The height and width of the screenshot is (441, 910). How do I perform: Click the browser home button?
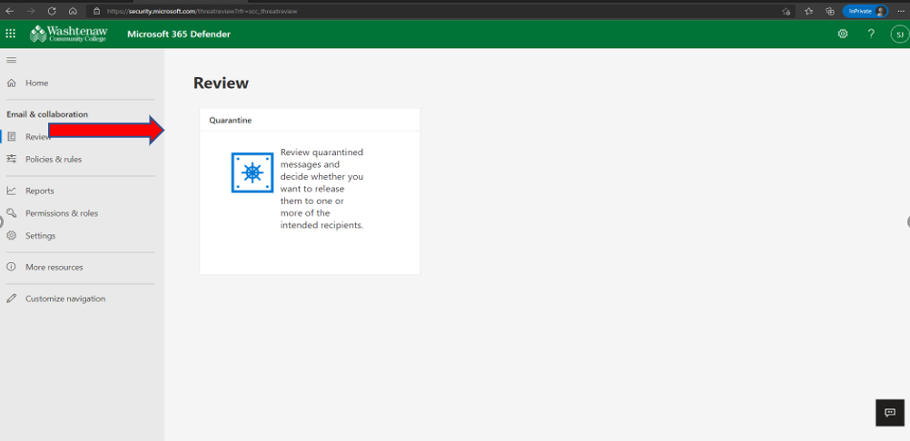click(73, 11)
